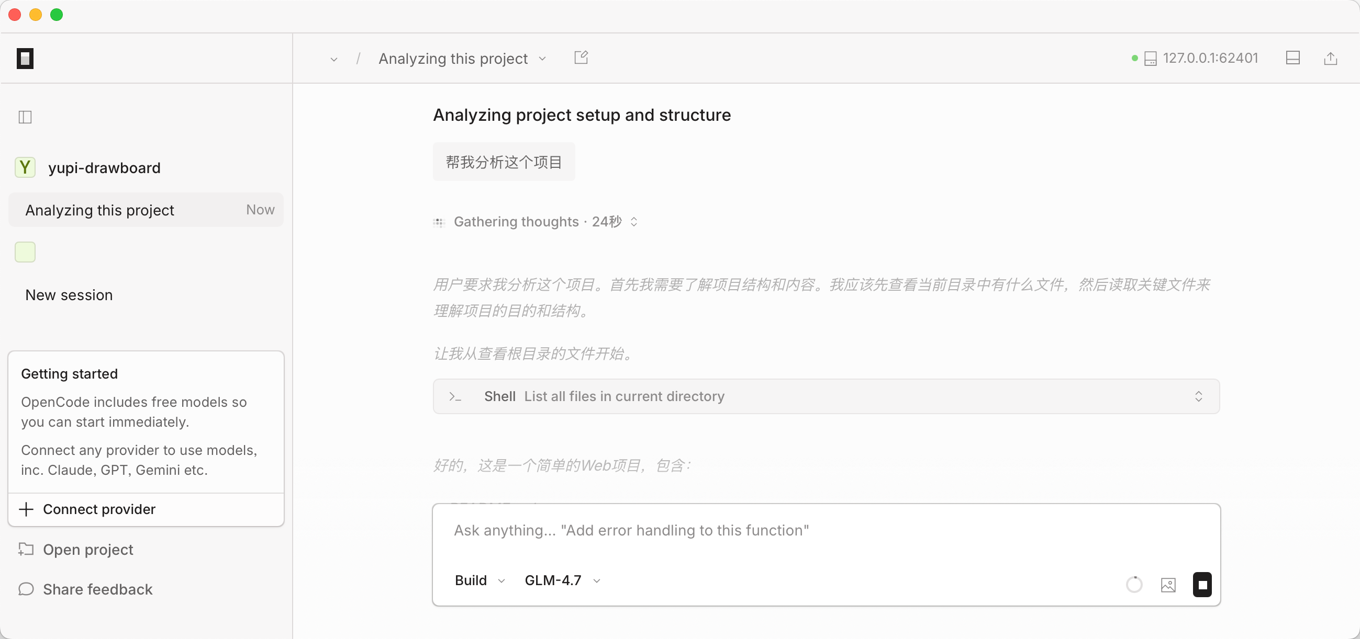The image size is (1360, 639).
Task: Select the Analyzing this project session
Action: (x=146, y=210)
